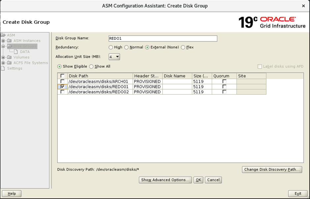310x199 pixels.
Task: Click the Header Status column header
Action: pos(148,76)
